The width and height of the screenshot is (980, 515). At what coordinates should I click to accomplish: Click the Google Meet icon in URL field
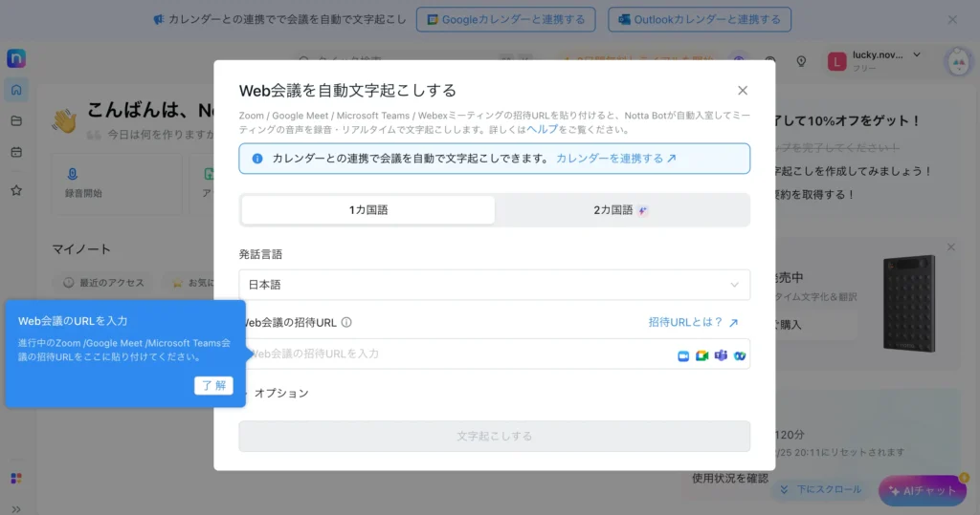(x=702, y=355)
